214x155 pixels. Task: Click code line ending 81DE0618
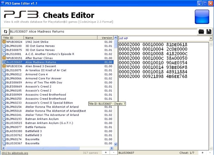coord(153,44)
